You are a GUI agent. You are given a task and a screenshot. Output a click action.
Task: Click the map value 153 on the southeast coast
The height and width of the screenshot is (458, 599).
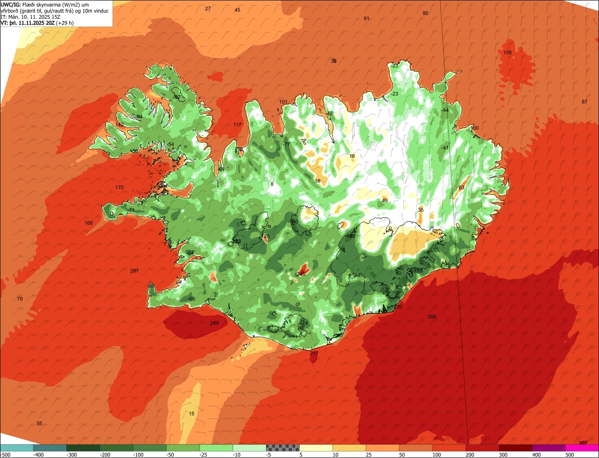(418, 271)
